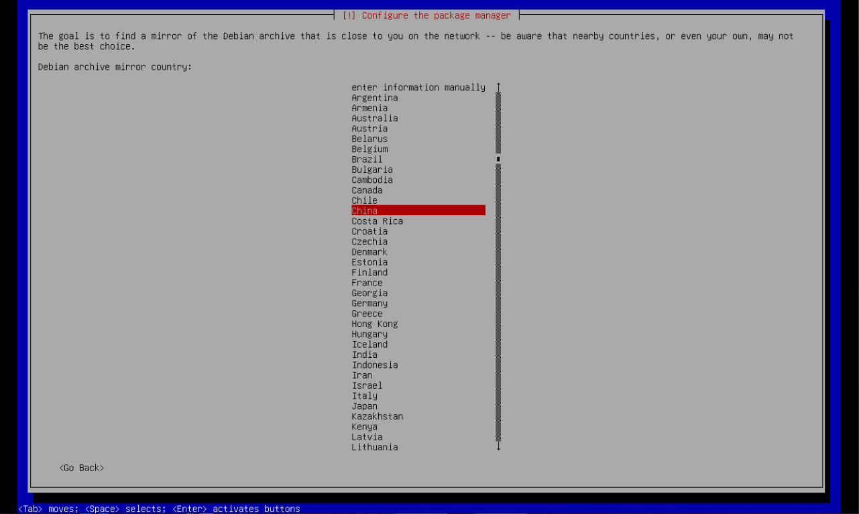The width and height of the screenshot is (859, 514).
Task: Click the scrollbar up arrow
Action: pos(498,86)
